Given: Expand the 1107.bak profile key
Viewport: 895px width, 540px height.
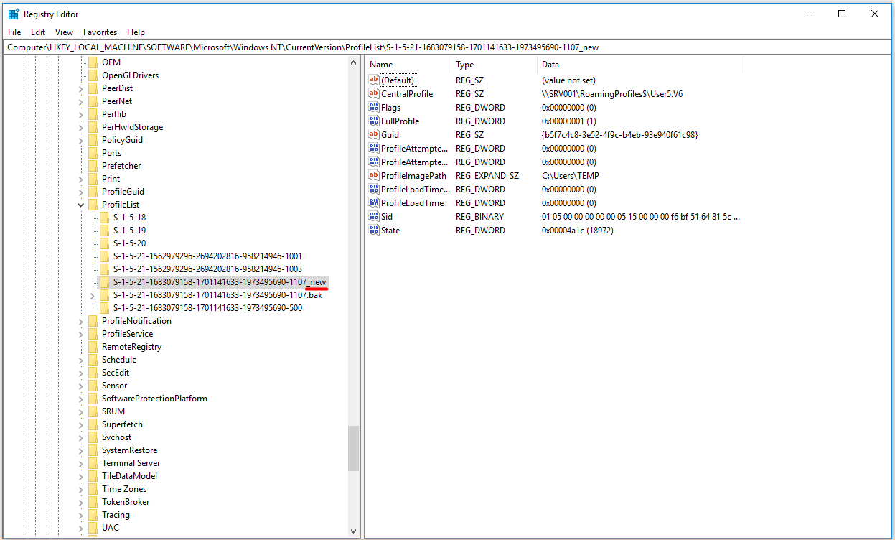Looking at the screenshot, I should (92, 295).
